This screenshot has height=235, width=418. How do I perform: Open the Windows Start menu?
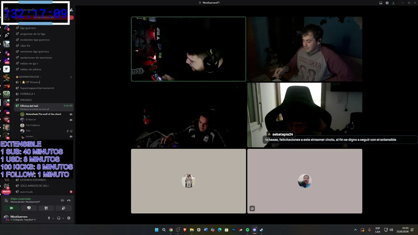[x=157, y=230]
